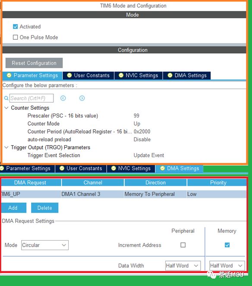The image size is (252, 286).
Task: Click the parameter search input field
Action: pyautogui.click(x=31, y=98)
